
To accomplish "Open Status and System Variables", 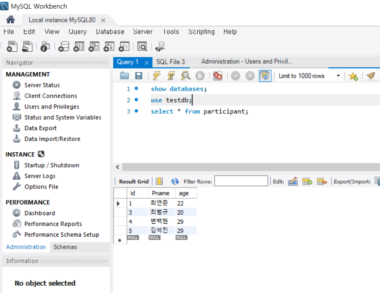I will [x=63, y=117].
